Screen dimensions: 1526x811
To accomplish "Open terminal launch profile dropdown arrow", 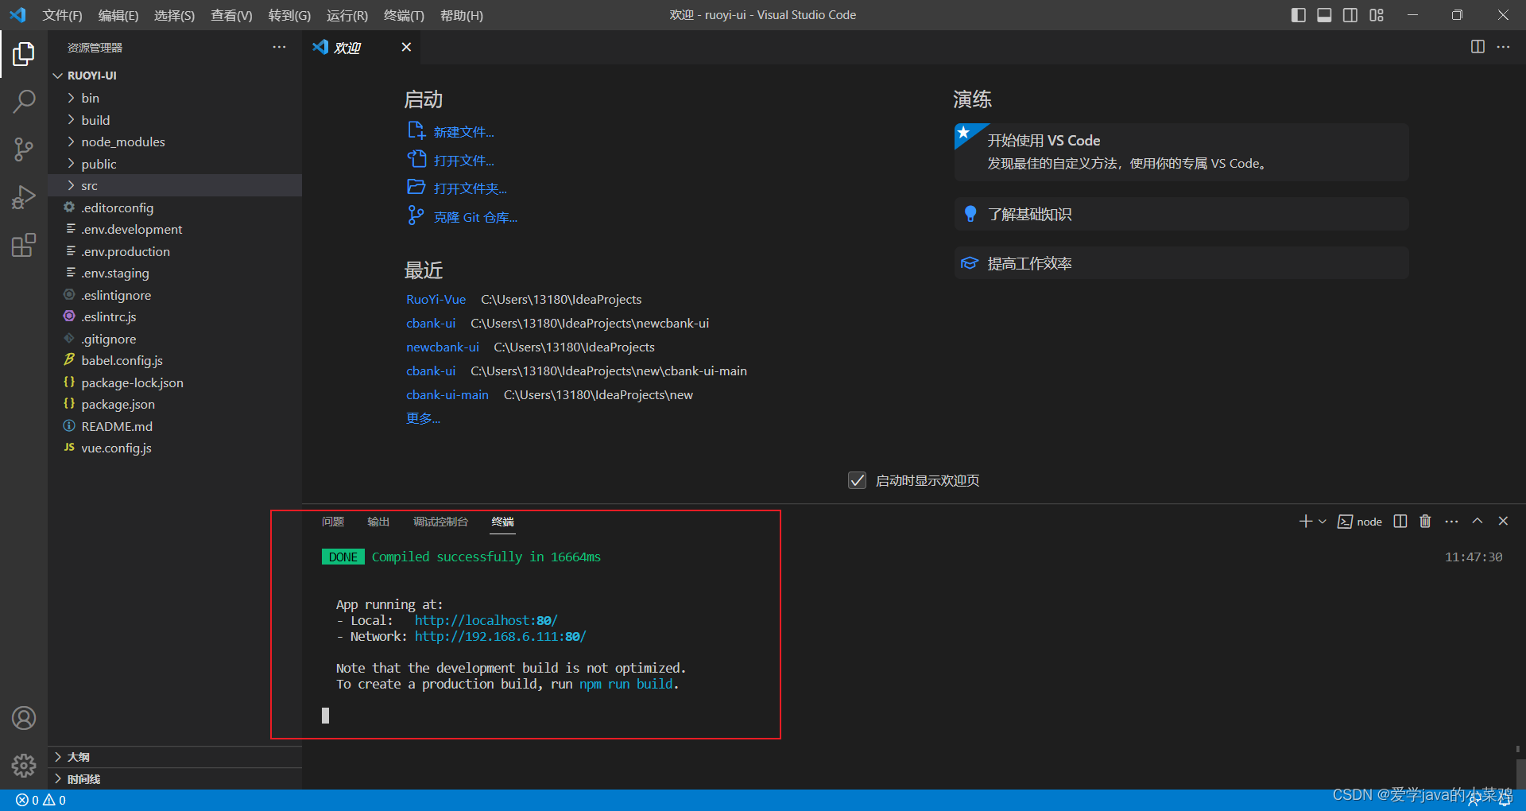I will click(x=1323, y=522).
